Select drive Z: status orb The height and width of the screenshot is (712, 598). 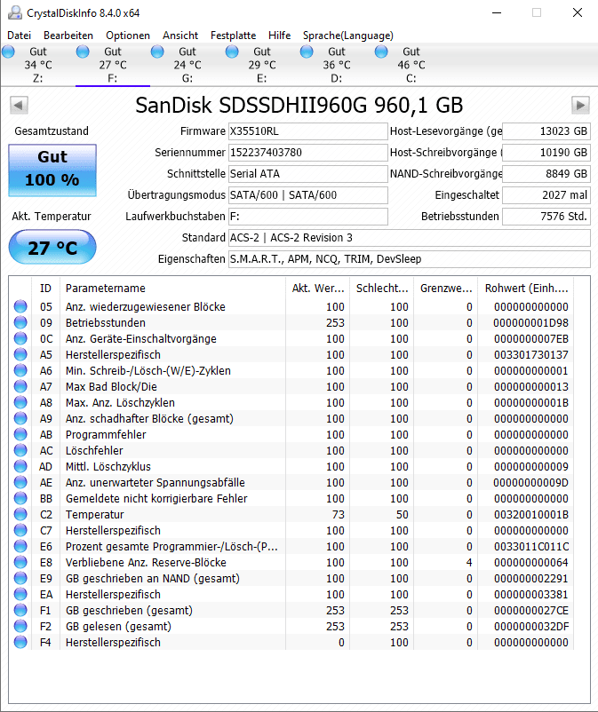coord(9,52)
